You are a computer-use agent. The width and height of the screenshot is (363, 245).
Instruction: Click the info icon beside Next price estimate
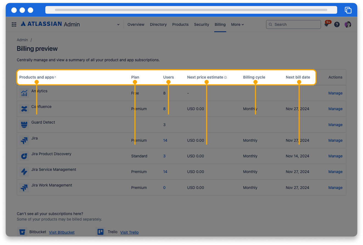pos(225,77)
